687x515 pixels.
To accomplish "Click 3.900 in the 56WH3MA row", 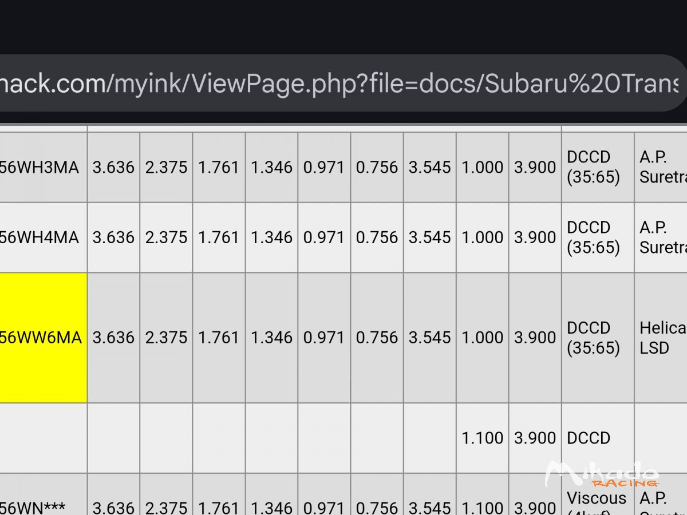I will 535,167.
